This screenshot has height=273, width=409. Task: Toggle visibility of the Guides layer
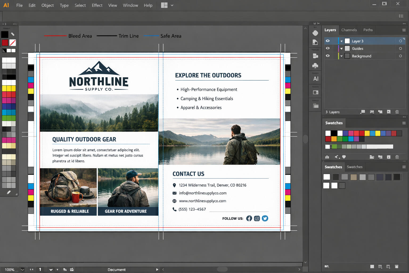[x=328, y=49]
